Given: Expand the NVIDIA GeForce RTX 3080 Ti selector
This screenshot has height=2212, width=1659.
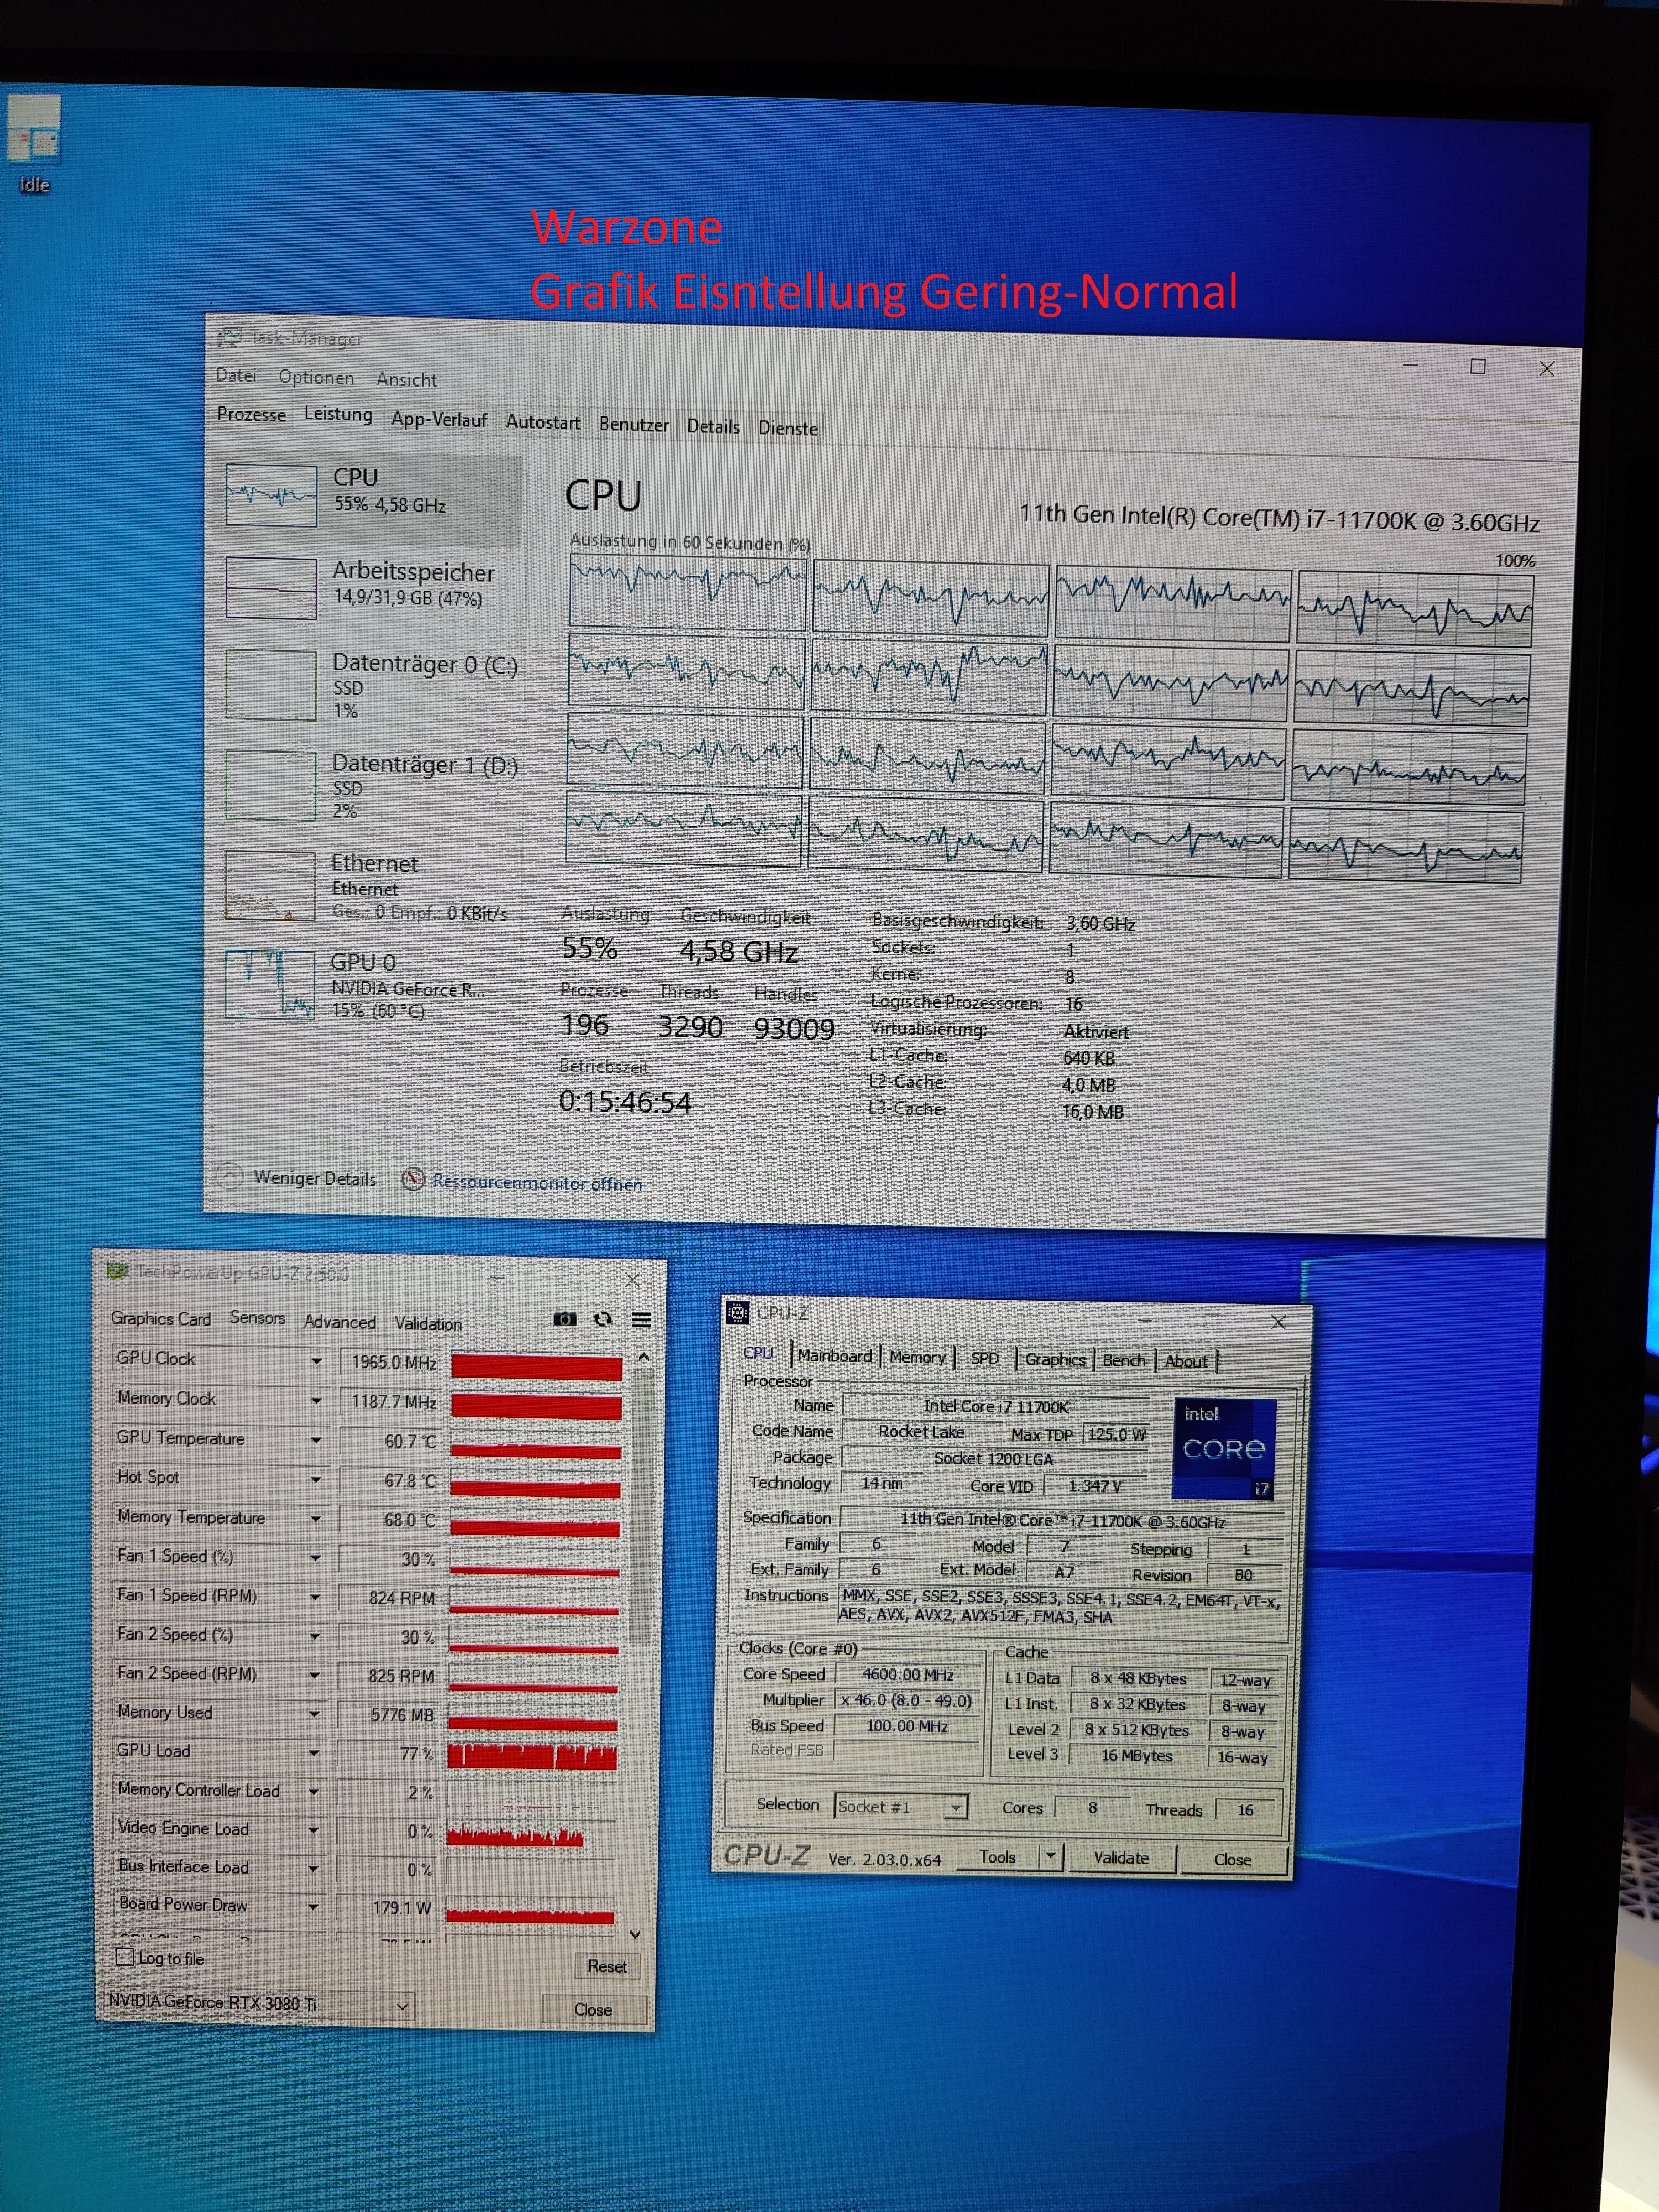Looking at the screenshot, I should [401, 2005].
